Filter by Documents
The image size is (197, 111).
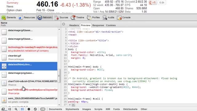[55, 109]
